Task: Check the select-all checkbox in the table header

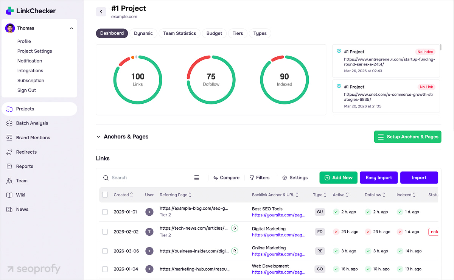Action: click(x=105, y=194)
